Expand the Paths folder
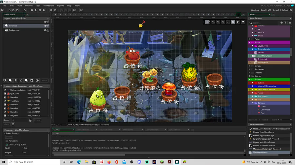 pos(250,39)
